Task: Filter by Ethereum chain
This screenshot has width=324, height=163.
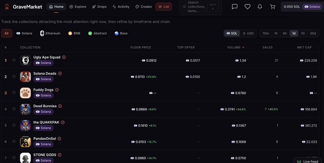Action: click(x=50, y=33)
